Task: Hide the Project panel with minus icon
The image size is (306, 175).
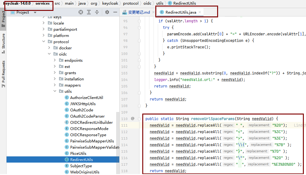Action: coord(115,12)
